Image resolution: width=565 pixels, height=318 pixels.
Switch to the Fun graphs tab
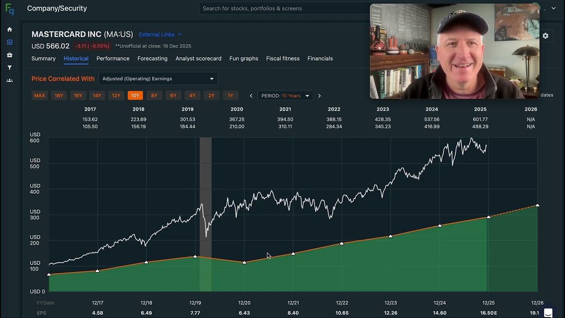(244, 58)
